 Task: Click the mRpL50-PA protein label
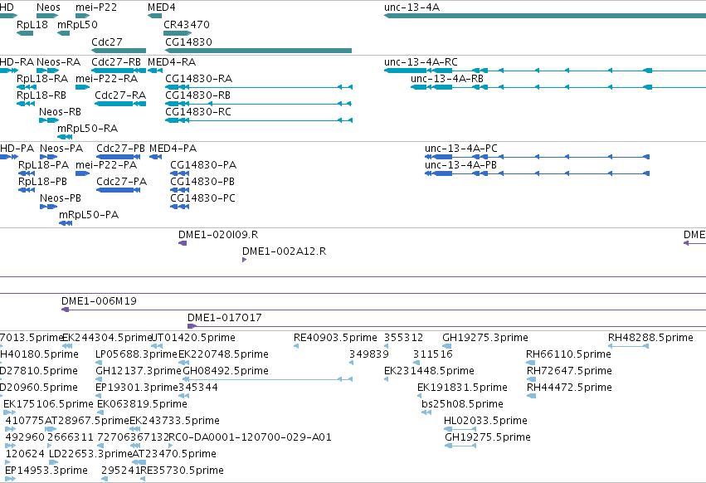tap(89, 215)
